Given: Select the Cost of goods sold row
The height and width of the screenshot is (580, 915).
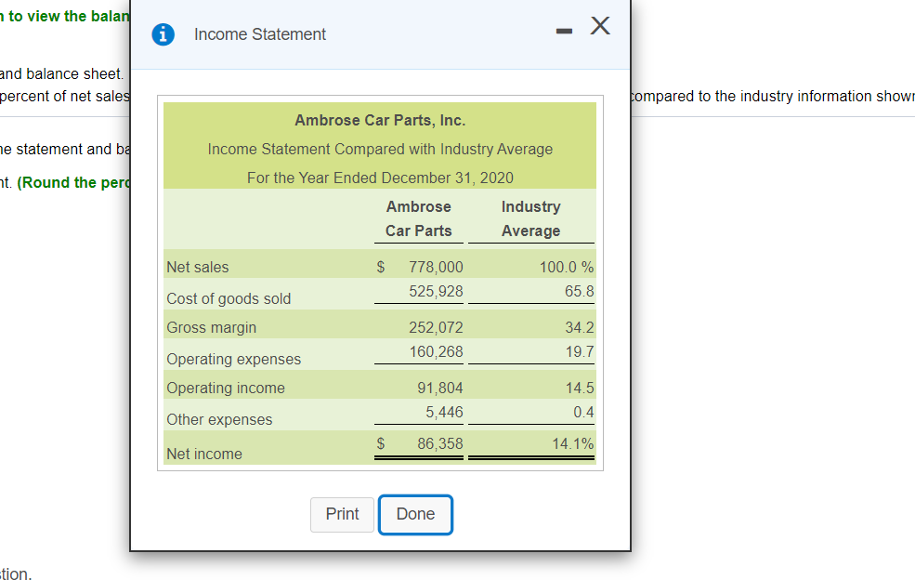Looking at the screenshot, I should click(x=228, y=298).
